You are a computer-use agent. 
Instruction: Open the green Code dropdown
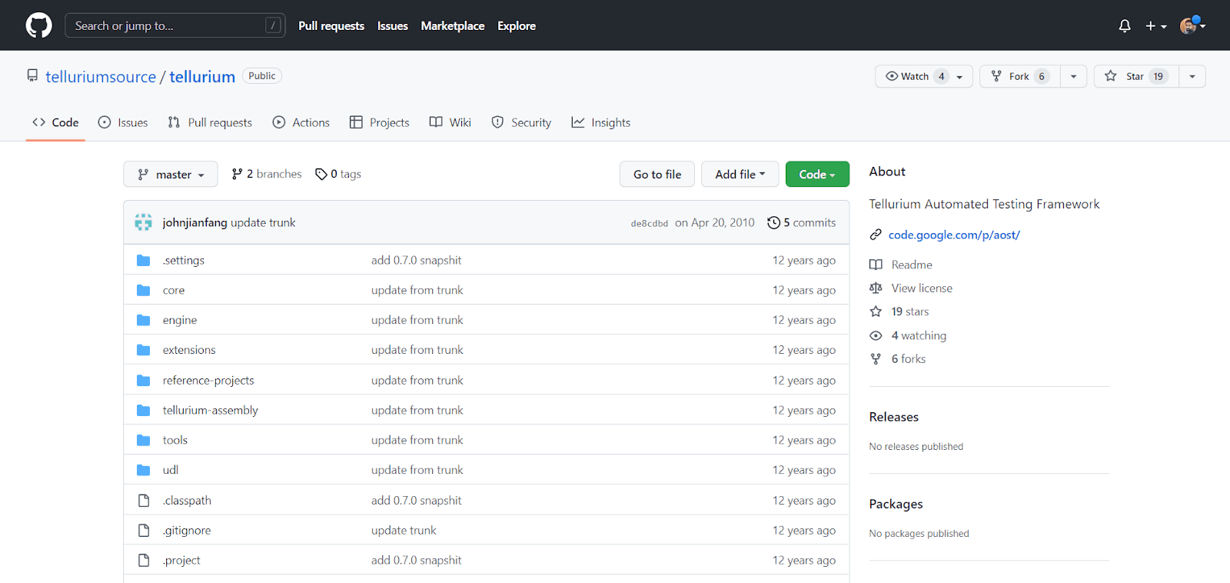[816, 175]
